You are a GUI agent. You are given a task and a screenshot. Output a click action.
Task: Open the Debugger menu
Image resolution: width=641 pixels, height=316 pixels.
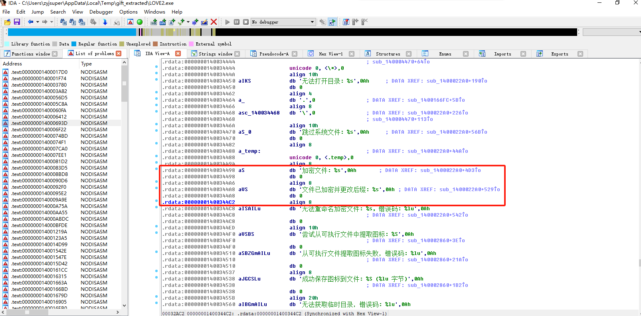click(101, 12)
